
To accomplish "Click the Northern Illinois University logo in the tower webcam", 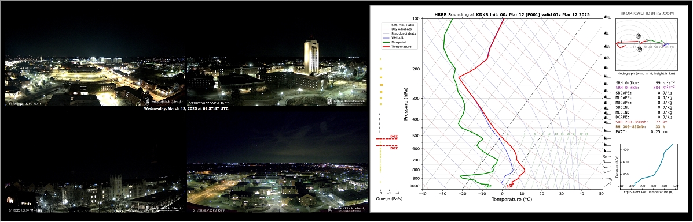I will (346, 101).
